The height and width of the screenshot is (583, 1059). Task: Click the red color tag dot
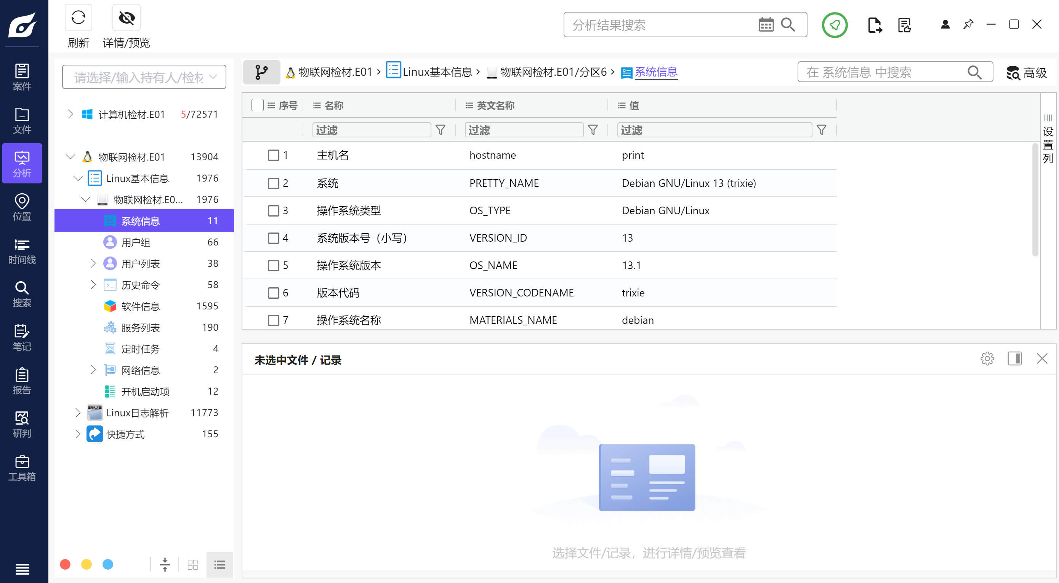point(65,564)
